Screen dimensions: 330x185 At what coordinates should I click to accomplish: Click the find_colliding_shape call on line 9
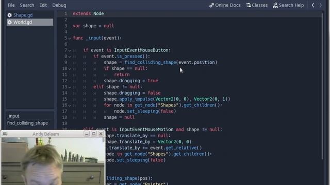[150, 63]
